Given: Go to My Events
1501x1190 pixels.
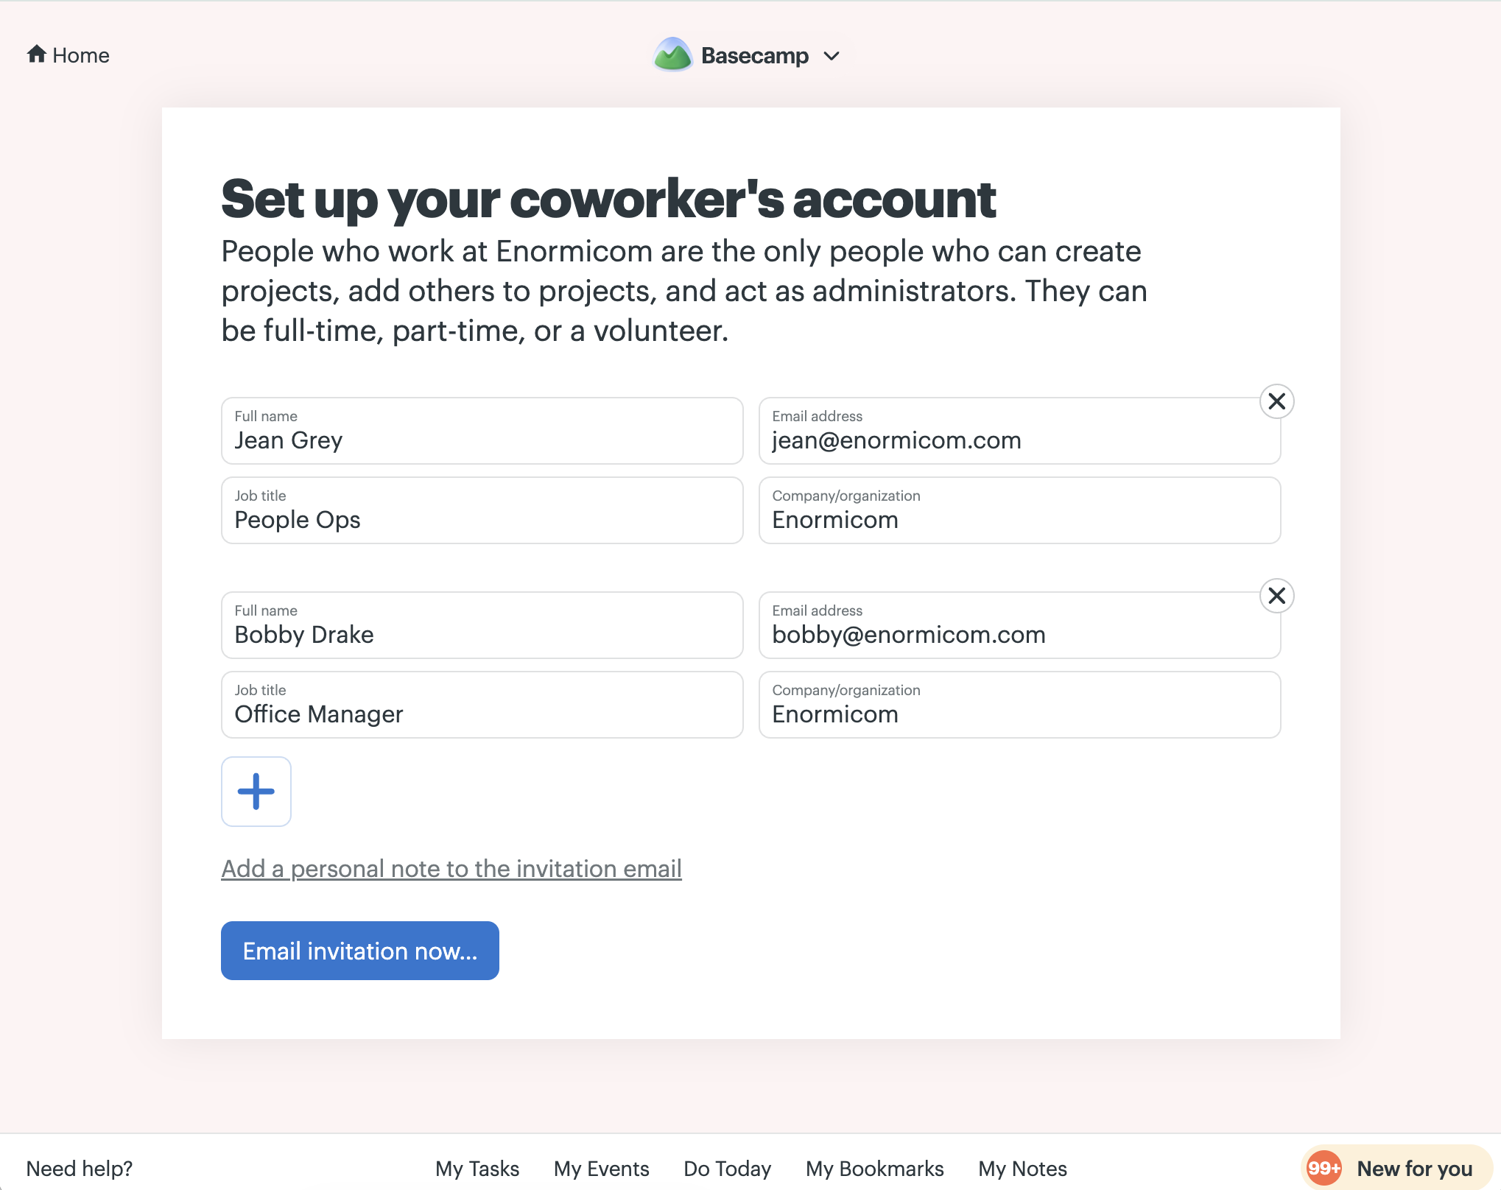Looking at the screenshot, I should point(602,1169).
